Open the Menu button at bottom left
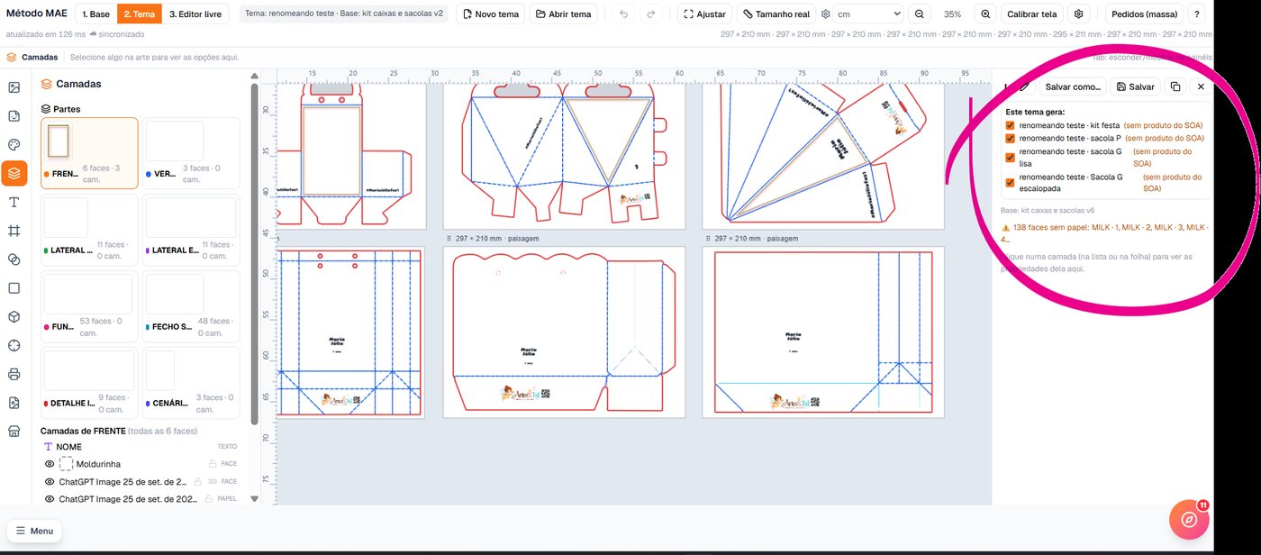The width and height of the screenshot is (1261, 555). click(x=35, y=531)
